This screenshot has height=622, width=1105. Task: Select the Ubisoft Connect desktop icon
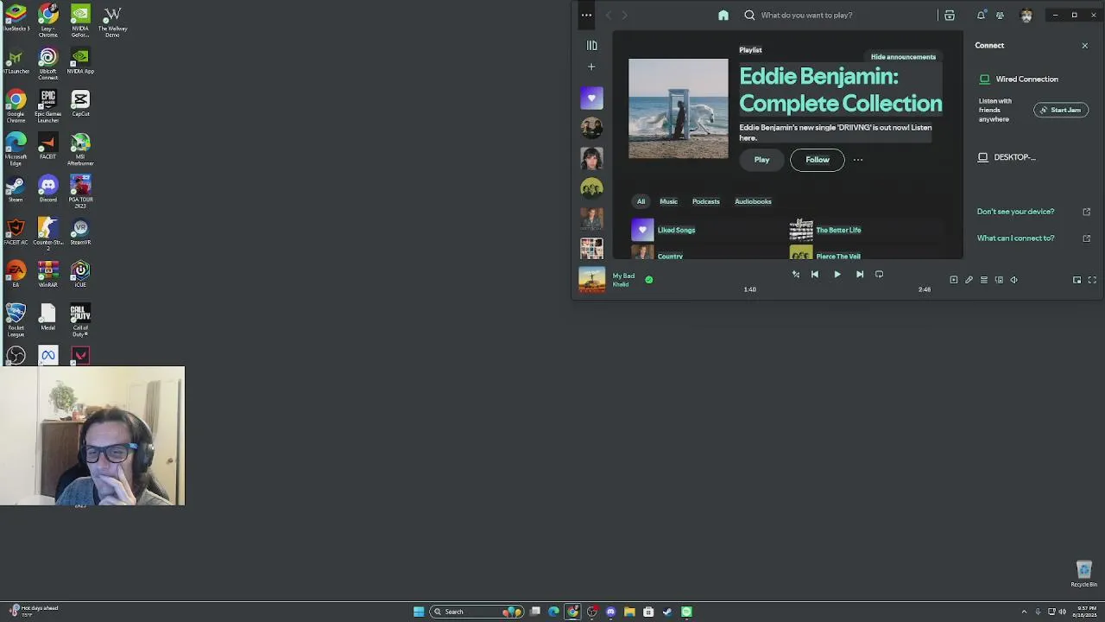tap(47, 64)
